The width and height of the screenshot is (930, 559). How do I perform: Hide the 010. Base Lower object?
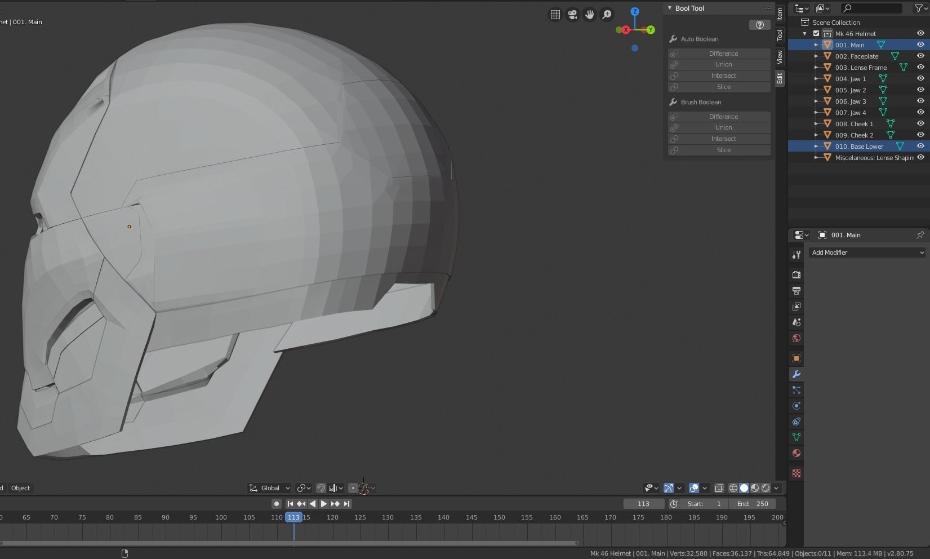[x=921, y=147]
